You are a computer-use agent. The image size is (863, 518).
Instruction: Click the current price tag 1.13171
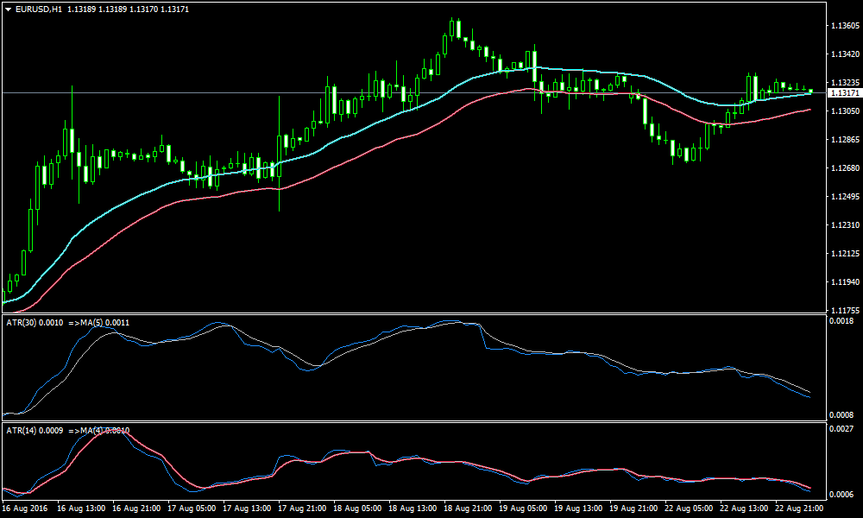click(x=842, y=92)
